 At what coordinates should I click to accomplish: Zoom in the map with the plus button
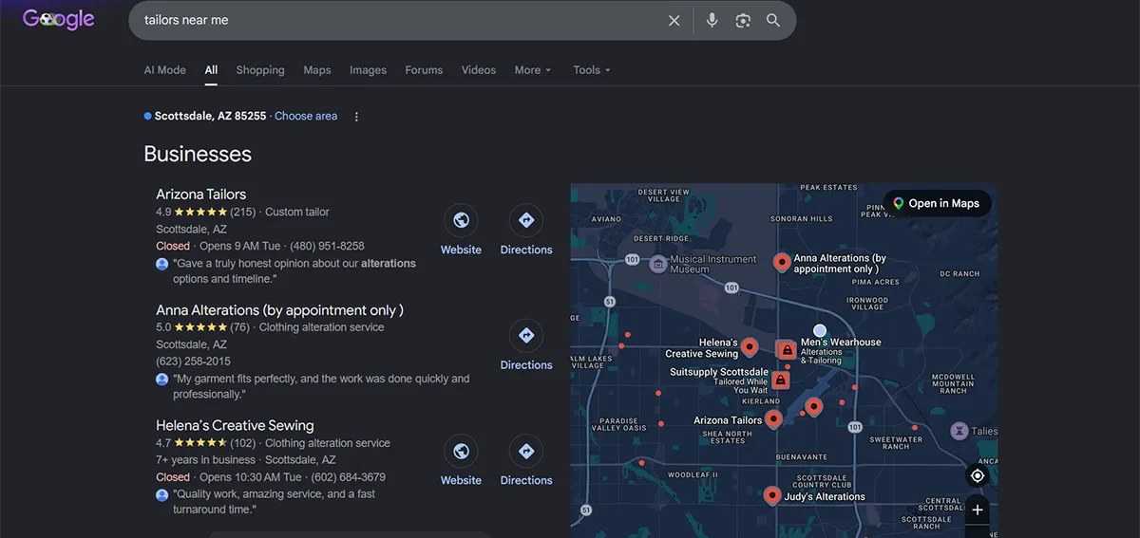click(978, 510)
